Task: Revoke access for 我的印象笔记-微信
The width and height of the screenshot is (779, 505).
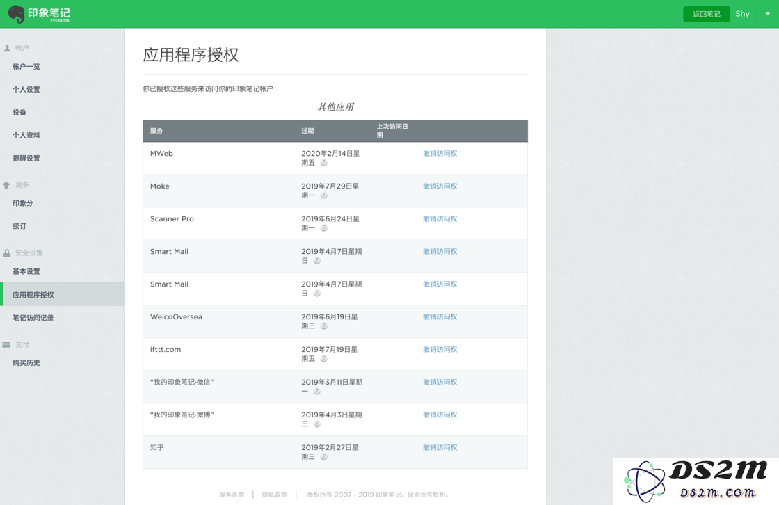Action: point(440,383)
